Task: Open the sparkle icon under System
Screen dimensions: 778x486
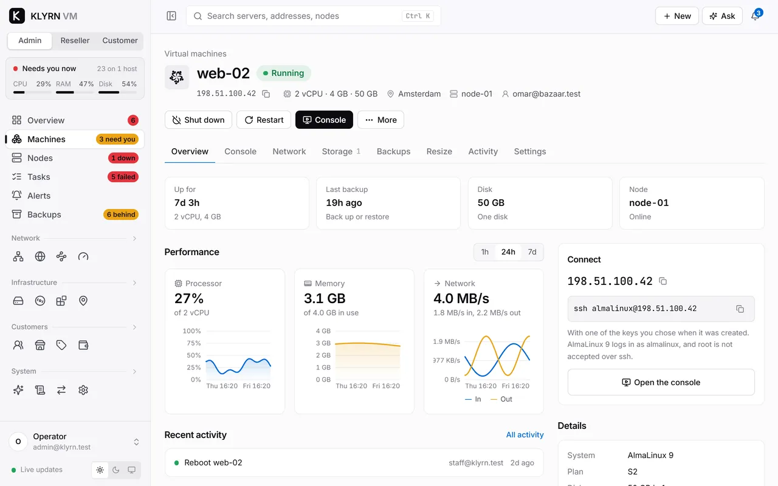Action: coord(18,390)
